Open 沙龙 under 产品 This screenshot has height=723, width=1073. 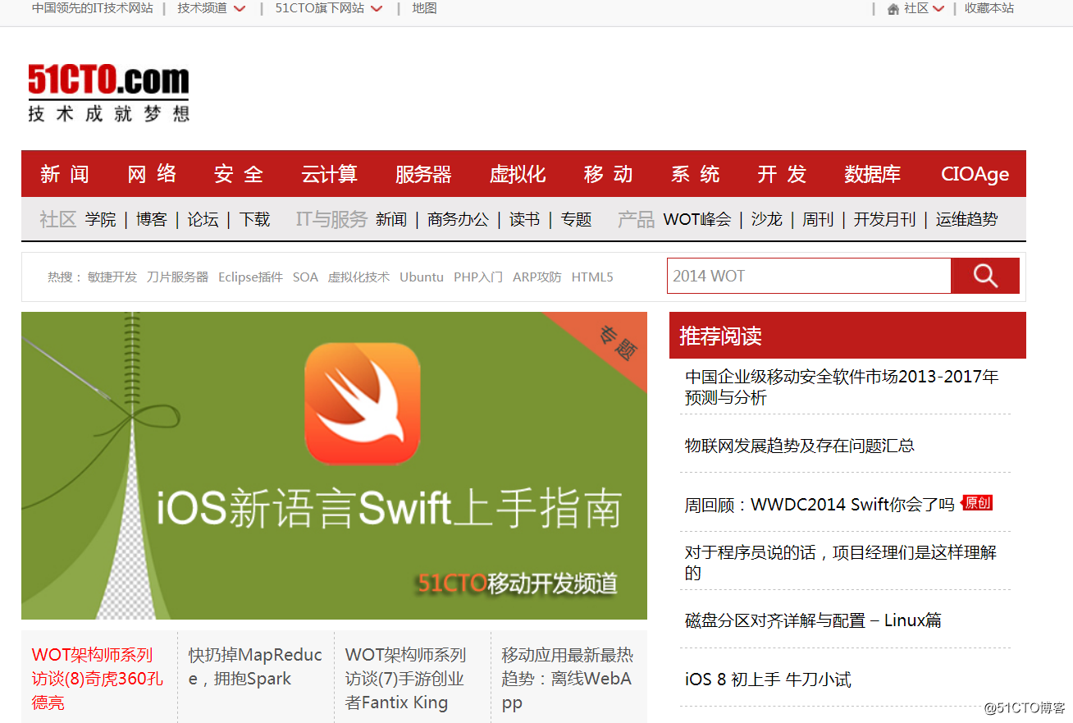point(766,219)
